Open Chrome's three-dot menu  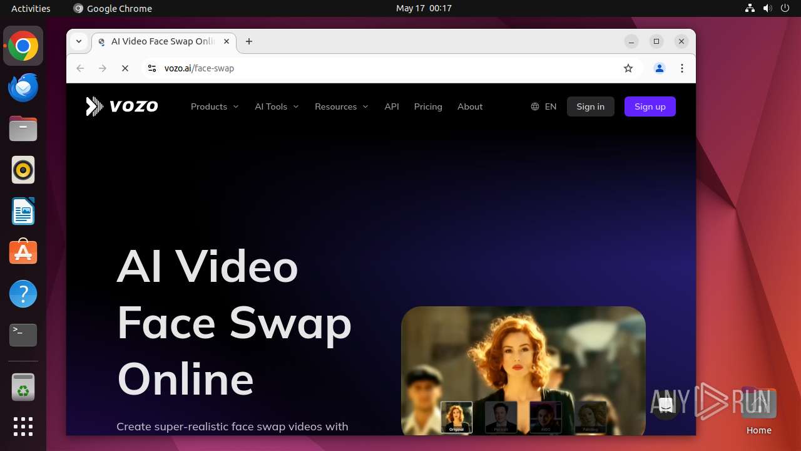pos(682,68)
